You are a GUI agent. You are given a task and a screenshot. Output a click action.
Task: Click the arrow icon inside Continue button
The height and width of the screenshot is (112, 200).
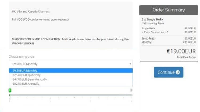[x=178, y=72]
